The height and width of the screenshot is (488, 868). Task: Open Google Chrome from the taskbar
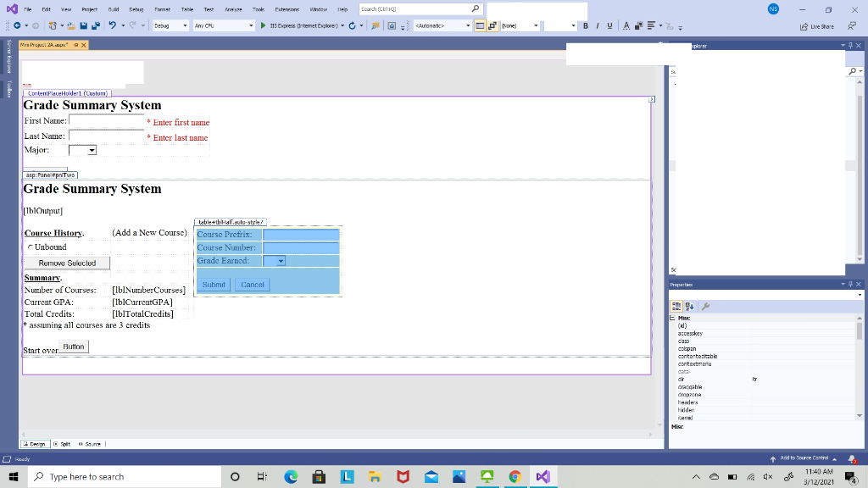tap(515, 476)
